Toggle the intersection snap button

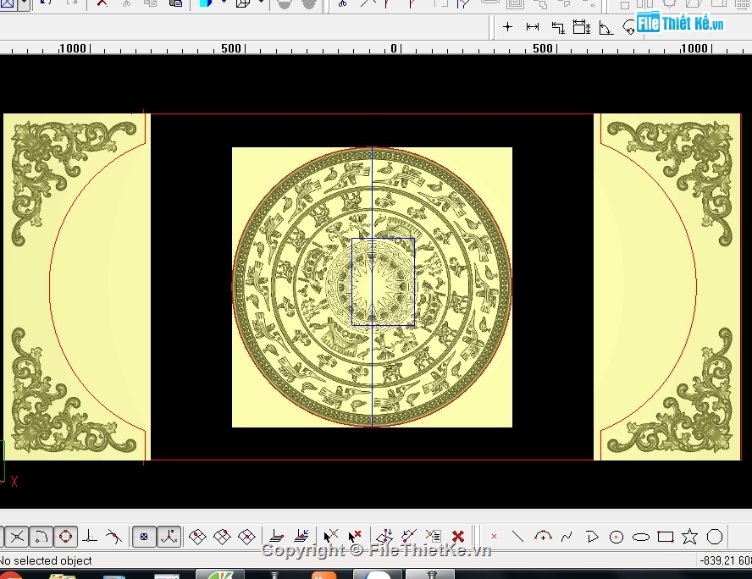coord(17,537)
